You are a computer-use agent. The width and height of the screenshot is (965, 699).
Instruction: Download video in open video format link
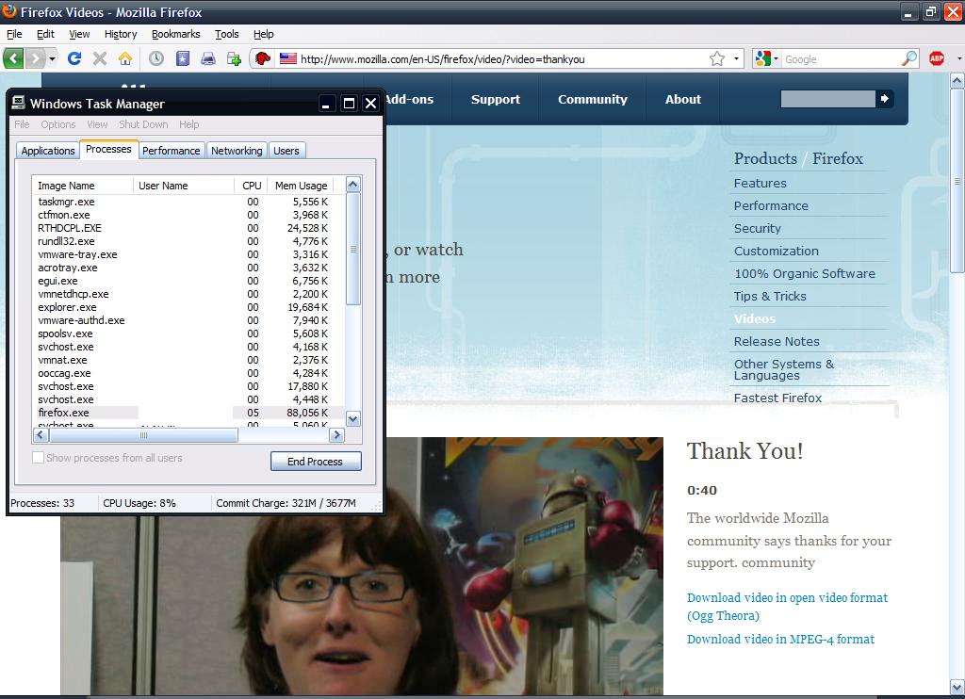click(787, 606)
